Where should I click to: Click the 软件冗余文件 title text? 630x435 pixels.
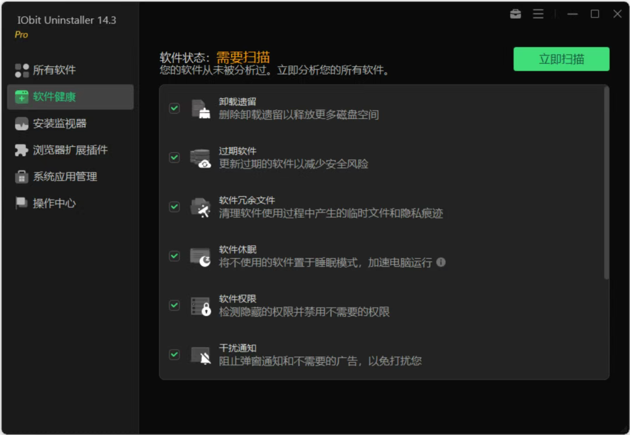(x=247, y=201)
